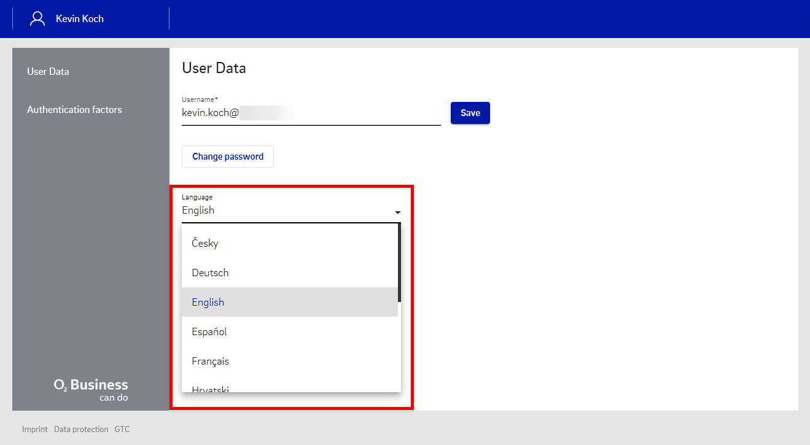Open the GTC footer link

122,430
